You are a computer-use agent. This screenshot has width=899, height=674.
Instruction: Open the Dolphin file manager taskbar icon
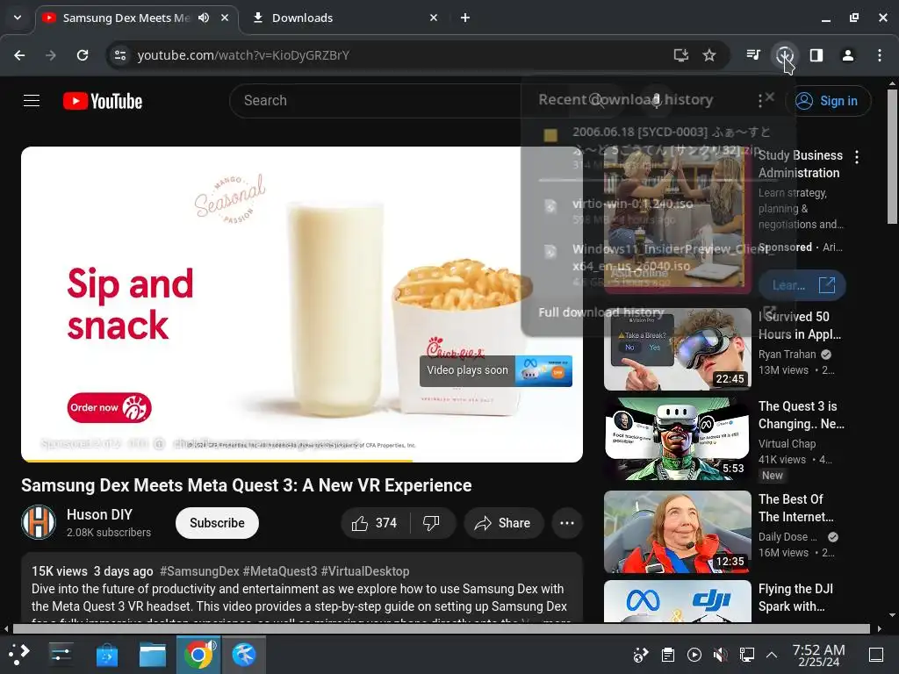pos(153,655)
